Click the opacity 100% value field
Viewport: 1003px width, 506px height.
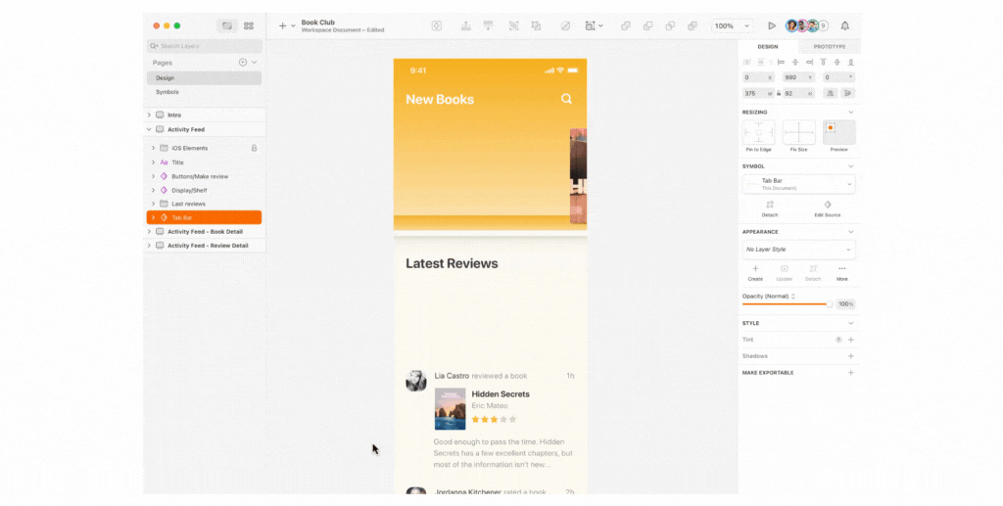[845, 304]
